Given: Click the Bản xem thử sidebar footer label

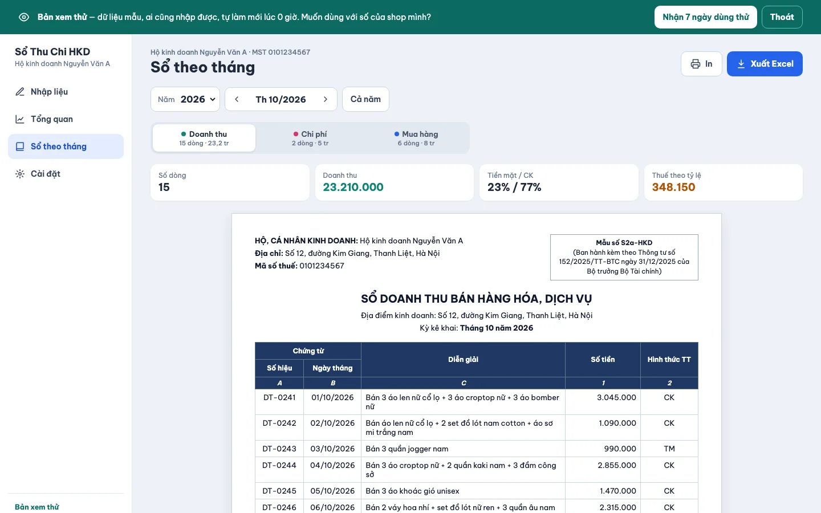Looking at the screenshot, I should (x=37, y=507).
